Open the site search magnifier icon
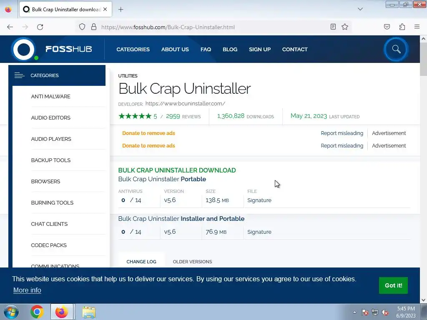 point(396,49)
